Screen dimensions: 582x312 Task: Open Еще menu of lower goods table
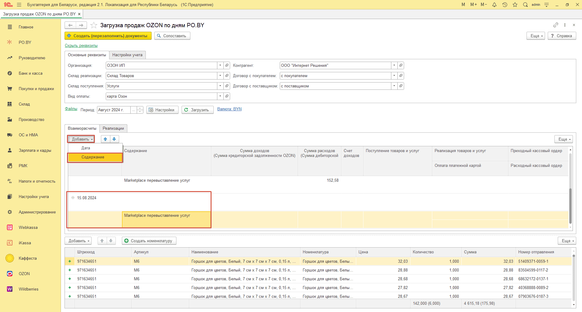point(567,241)
